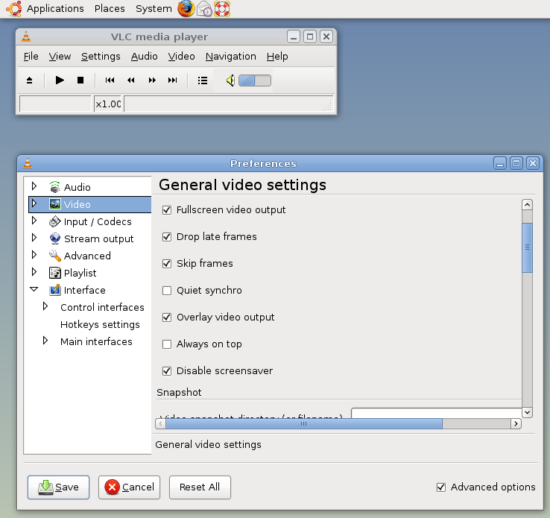
Task: Click the Ubuntu logo in the panel
Action: pos(14,9)
